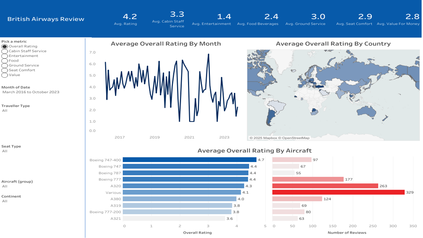Click the 329 reviews red bar
The image size is (423, 238).
coord(338,192)
